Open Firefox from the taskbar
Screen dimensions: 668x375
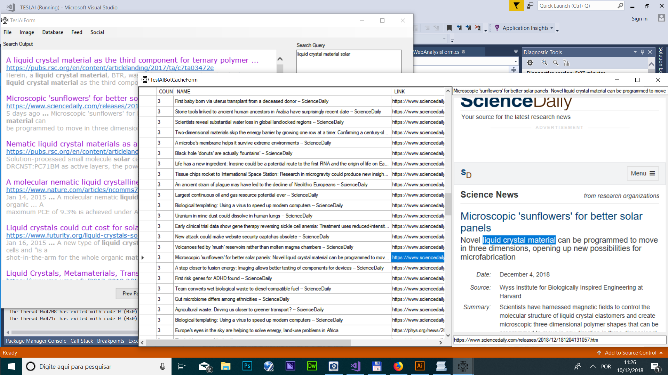[398, 366]
